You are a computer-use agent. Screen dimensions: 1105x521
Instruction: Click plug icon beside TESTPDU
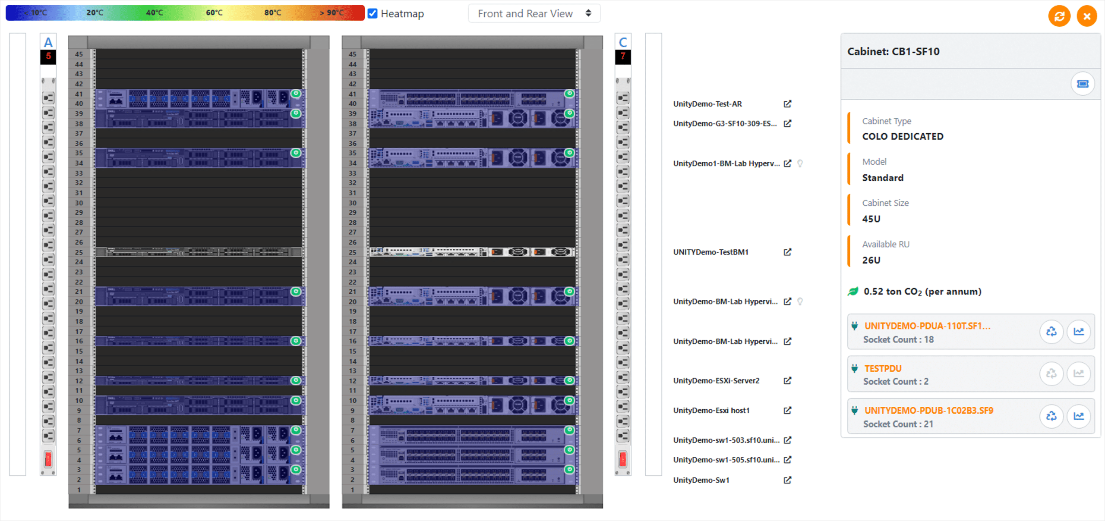point(855,369)
